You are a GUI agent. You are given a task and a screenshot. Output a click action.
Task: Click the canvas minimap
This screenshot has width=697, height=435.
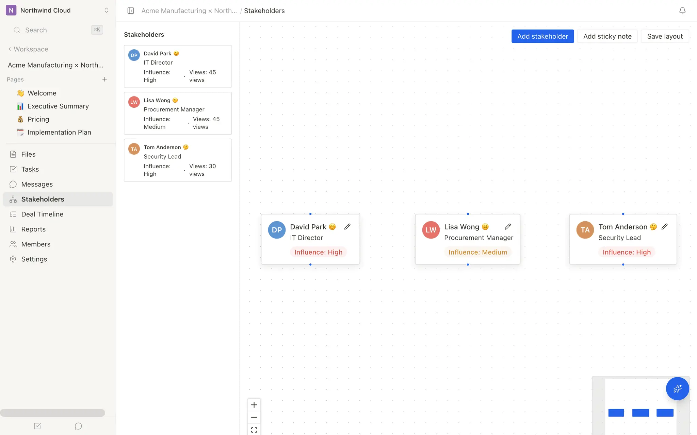(641, 406)
